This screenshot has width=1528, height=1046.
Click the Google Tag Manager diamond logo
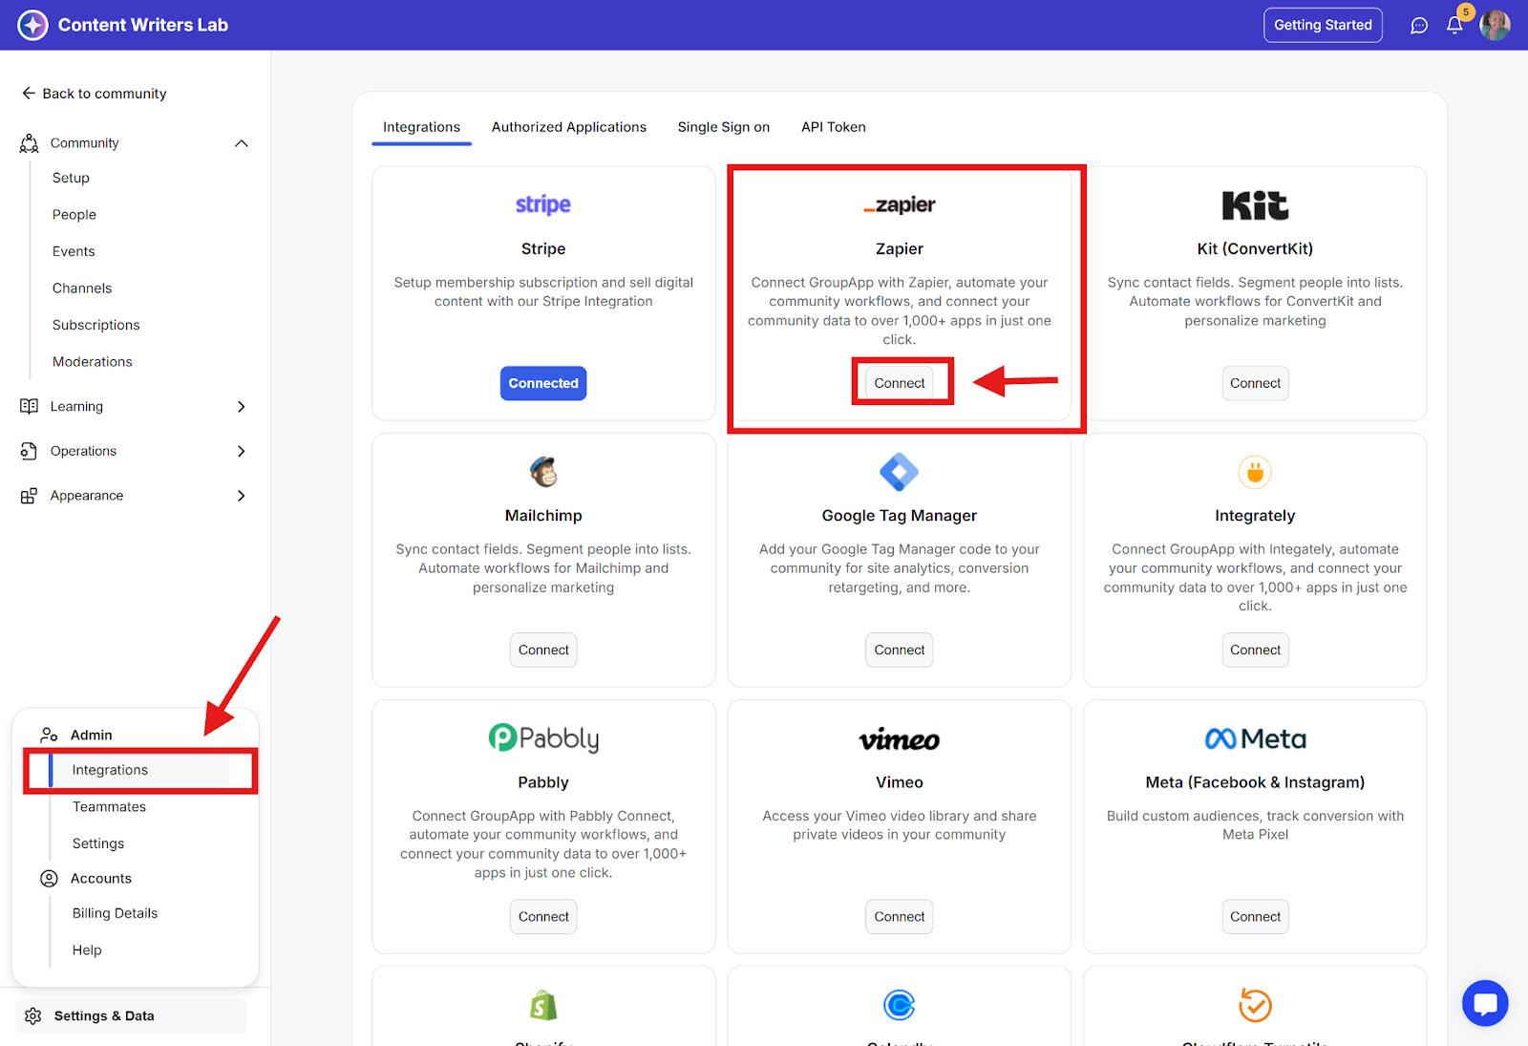tap(900, 472)
